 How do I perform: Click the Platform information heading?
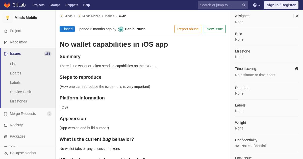tap(82, 98)
